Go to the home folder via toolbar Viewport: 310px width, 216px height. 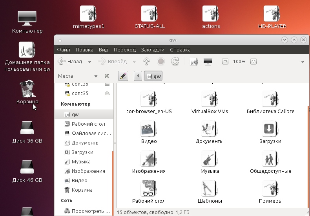tap(193, 62)
